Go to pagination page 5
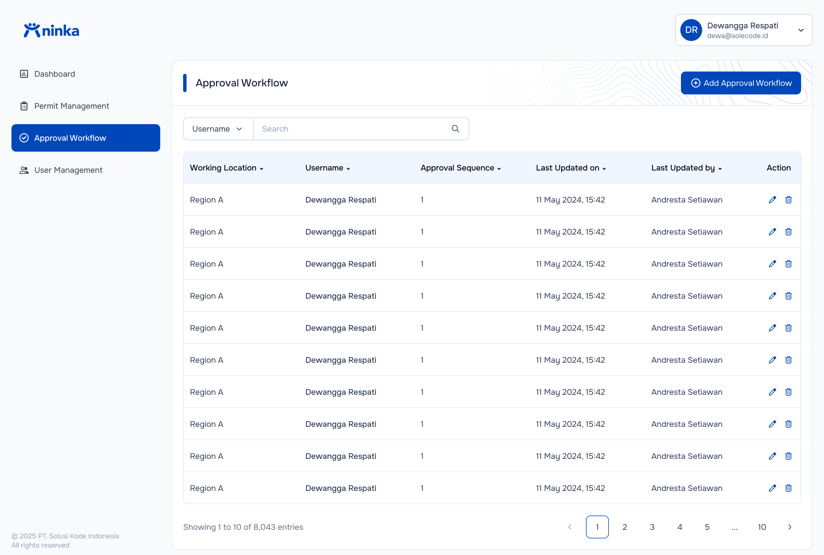This screenshot has width=824, height=555. click(x=707, y=527)
